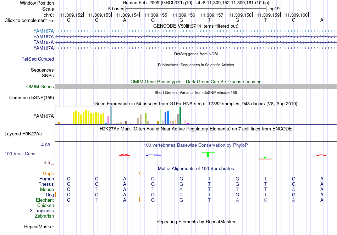Click the light green GTEx expression bar
Screen dimensions: 337x235
161,116
